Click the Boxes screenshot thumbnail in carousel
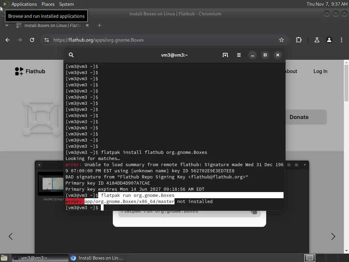Screen dimensions: 349x262 click(x=51, y=183)
